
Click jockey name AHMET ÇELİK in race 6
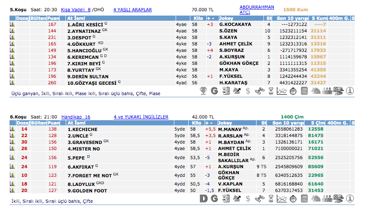click(x=235, y=148)
